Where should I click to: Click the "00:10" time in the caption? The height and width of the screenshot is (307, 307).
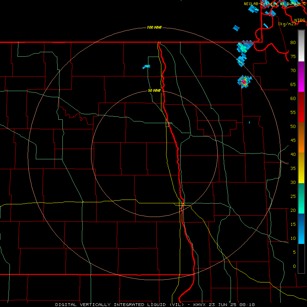pyautogui.click(x=247, y=305)
